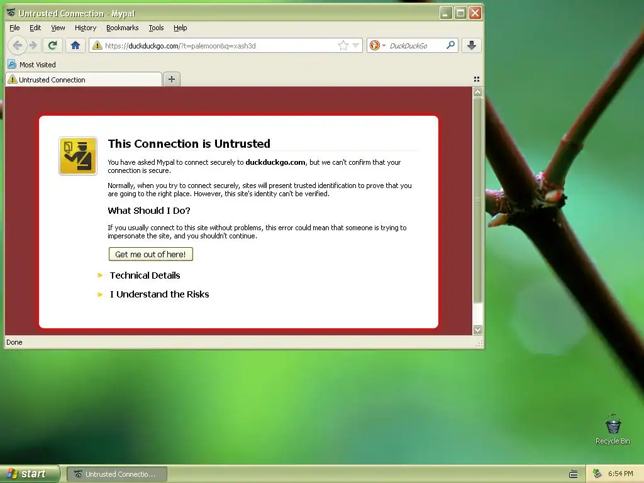Go to the Home page

tap(75, 45)
